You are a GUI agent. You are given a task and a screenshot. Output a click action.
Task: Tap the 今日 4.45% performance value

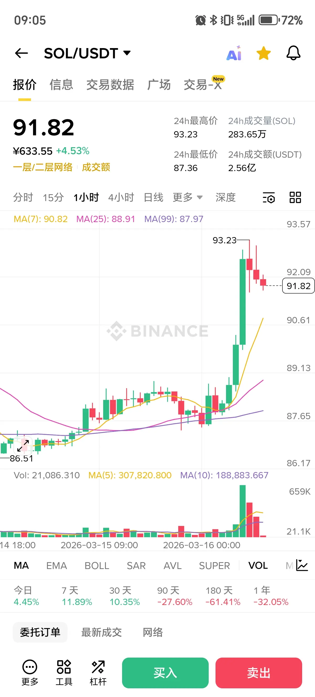[x=27, y=602]
